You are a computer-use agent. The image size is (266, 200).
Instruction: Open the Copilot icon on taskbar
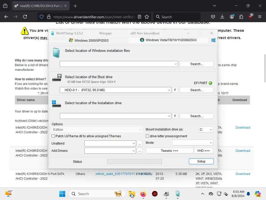pos(258,194)
